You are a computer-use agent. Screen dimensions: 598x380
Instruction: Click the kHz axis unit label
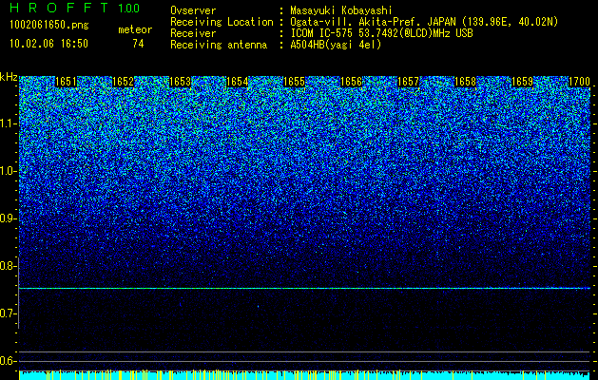9,77
